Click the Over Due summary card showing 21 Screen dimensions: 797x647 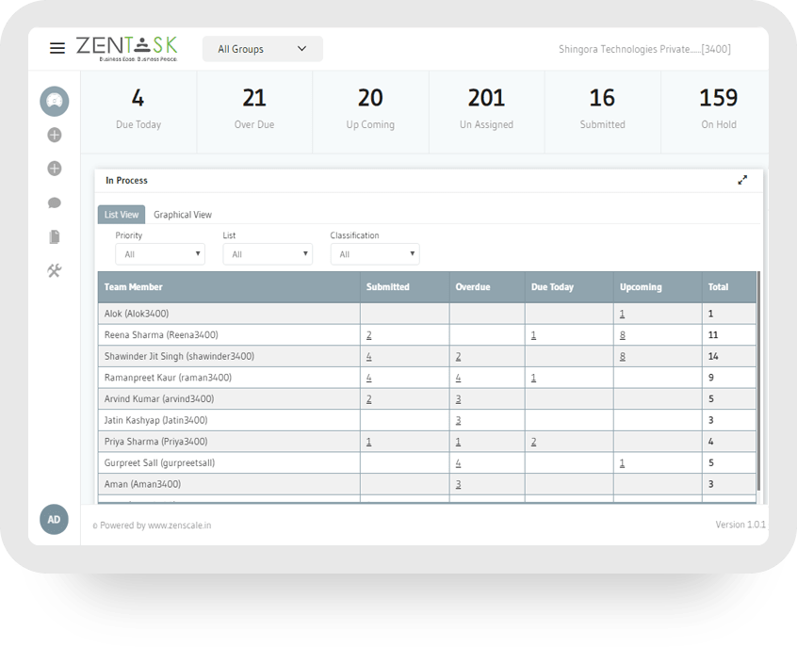point(253,108)
